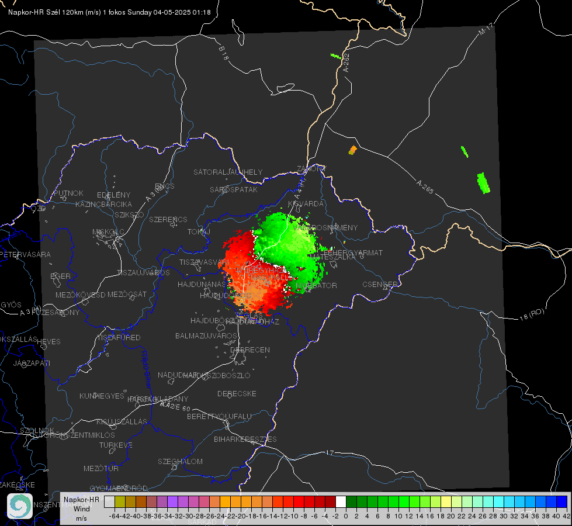Click the MEZŐKÖVESD label

(80, 295)
